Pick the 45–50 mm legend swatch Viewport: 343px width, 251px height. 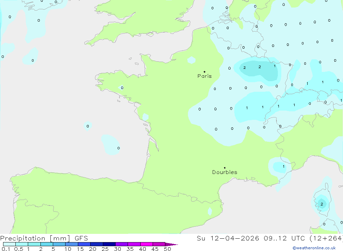(159, 244)
